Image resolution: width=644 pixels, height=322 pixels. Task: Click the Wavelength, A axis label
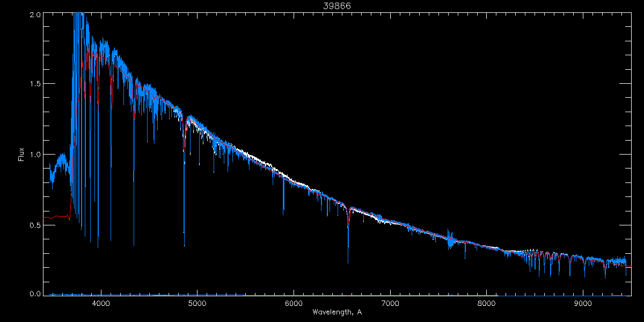click(337, 312)
